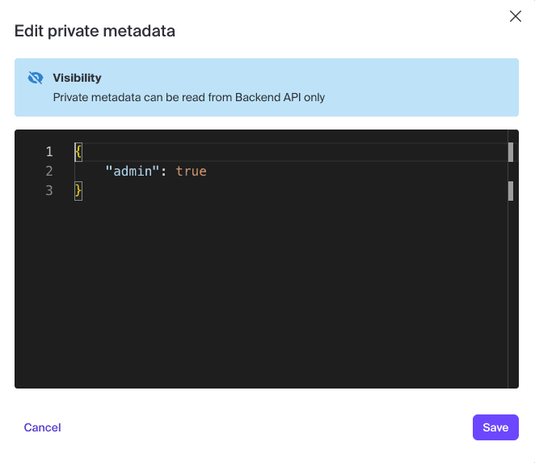Click the upper marker in editor scrollbar

coord(511,151)
